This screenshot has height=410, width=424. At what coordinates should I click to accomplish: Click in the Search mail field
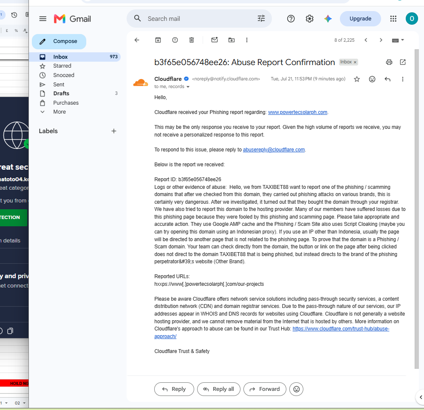pos(200,19)
